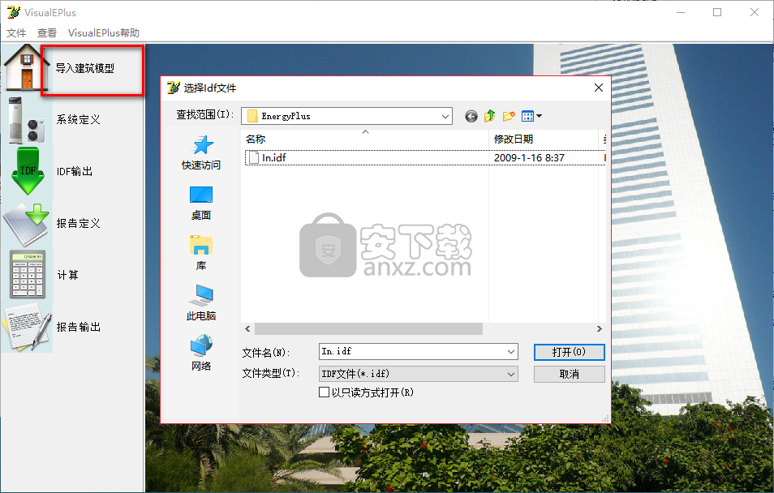The image size is (774, 493).
Task: Go back to last visited folder in the dialog
Action: [471, 117]
